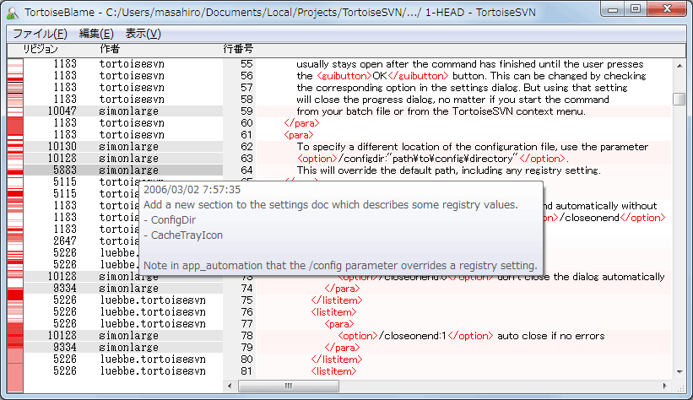Click text 'This will override the default path'
This screenshot has height=400, width=693.
tap(378, 170)
